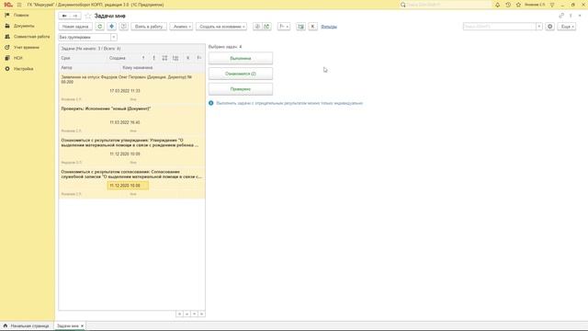Viewport: 588px width, 331px height.
Task: Click the blue diamond toolbar icon
Action: coord(112,27)
